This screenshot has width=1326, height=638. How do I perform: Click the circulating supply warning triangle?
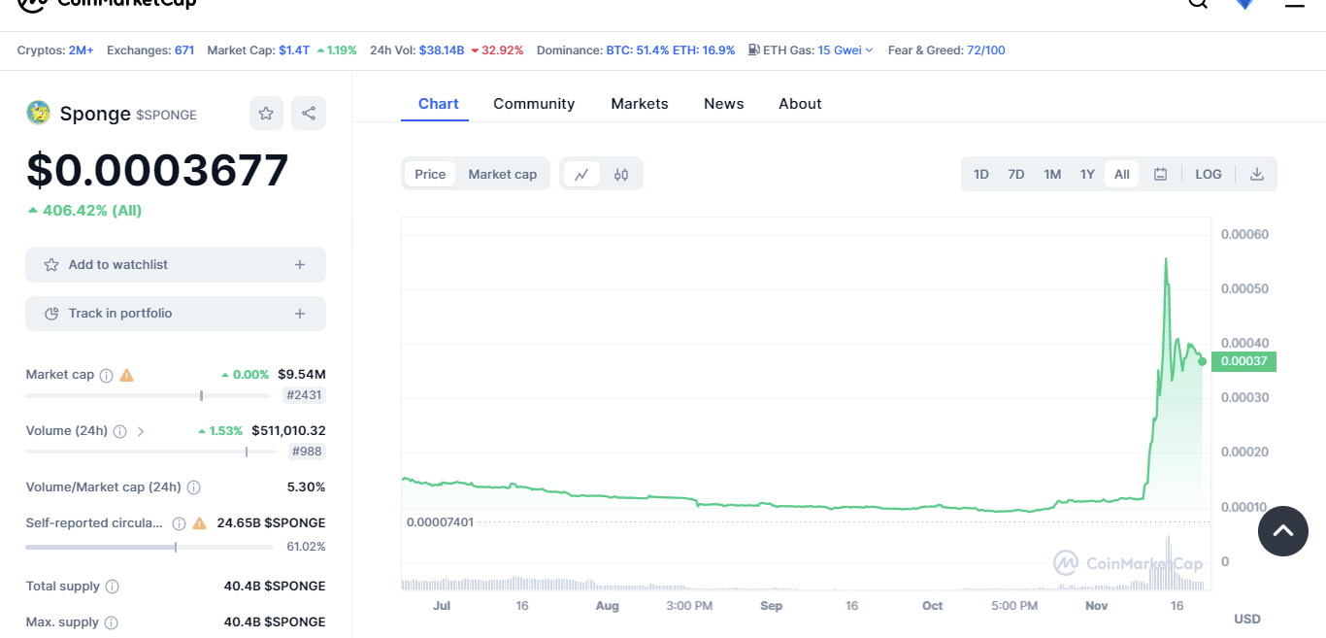199,523
